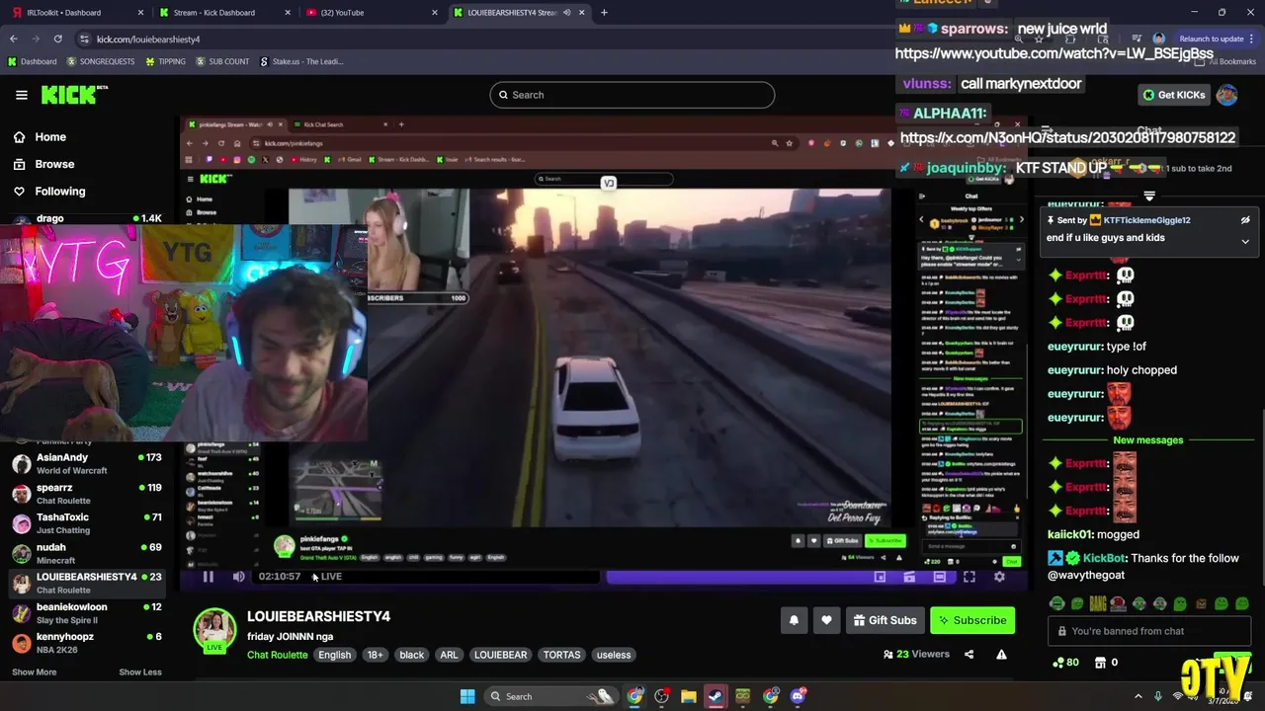Open kennyhoopz channel in sidebar
The height and width of the screenshot is (711, 1265).
[86, 643]
